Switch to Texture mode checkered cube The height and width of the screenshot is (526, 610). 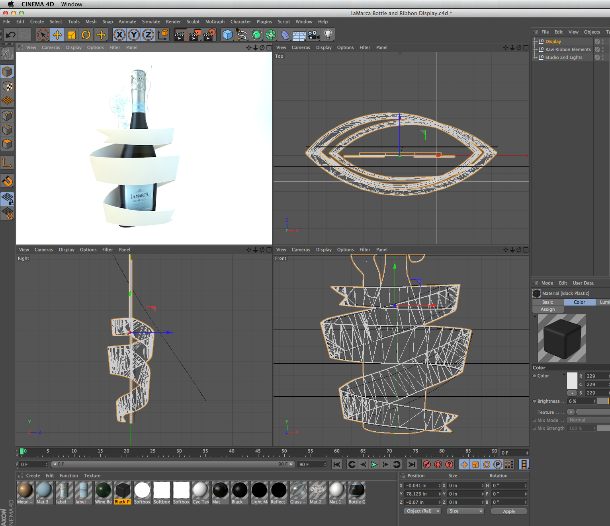[7, 86]
